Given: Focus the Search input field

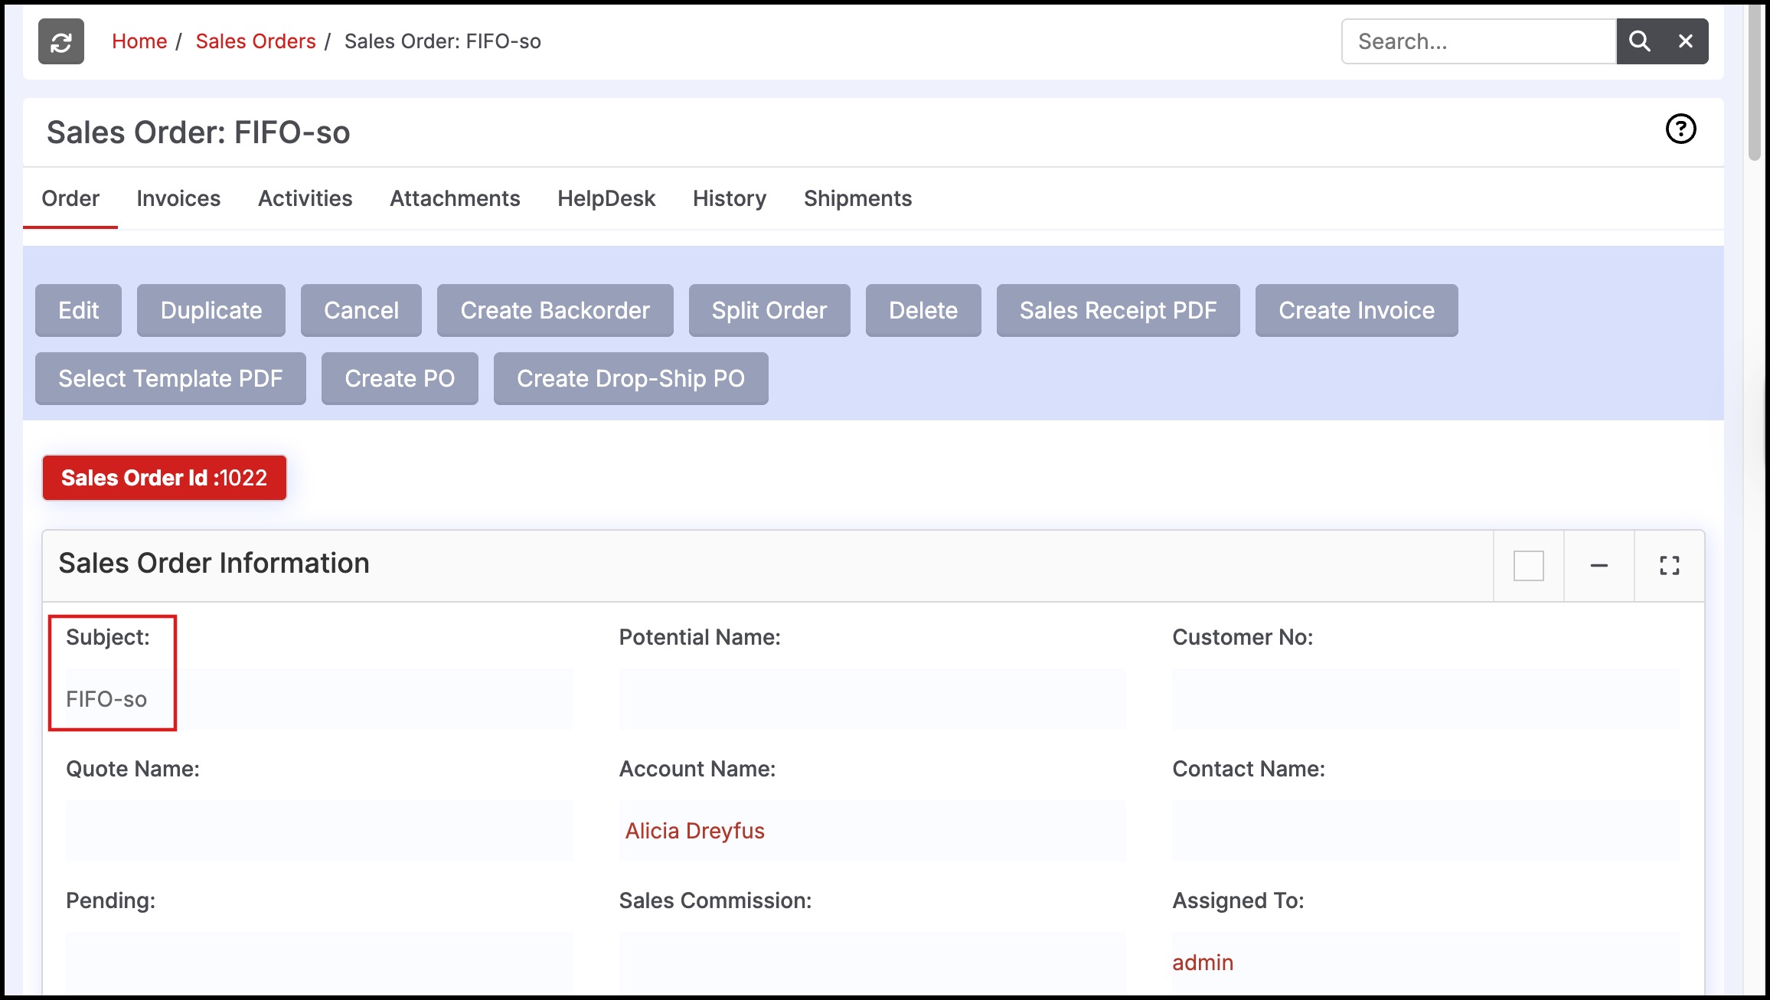Looking at the screenshot, I should [x=1479, y=41].
